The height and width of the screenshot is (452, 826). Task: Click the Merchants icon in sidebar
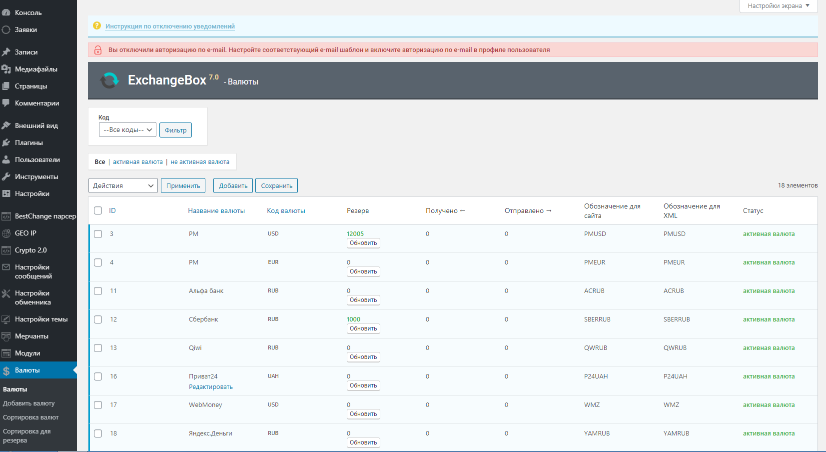[x=6, y=336]
